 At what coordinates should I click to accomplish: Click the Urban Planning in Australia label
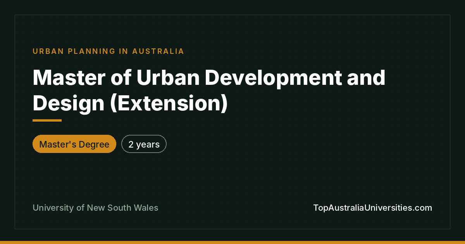pos(108,51)
